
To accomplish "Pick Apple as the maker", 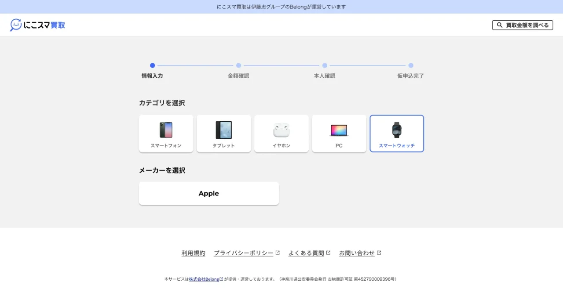I will tap(209, 193).
